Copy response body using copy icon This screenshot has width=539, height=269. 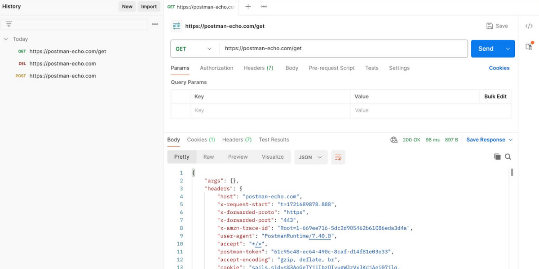[x=497, y=156]
